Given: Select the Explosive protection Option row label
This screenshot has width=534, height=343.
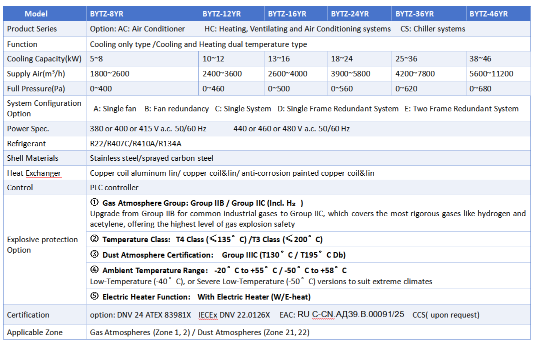Looking at the screenshot, I should [x=42, y=245].
